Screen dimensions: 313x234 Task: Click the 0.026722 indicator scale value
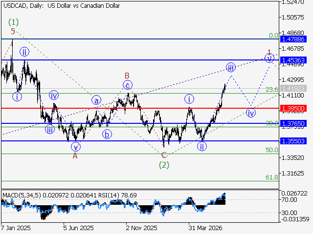pos(294,193)
